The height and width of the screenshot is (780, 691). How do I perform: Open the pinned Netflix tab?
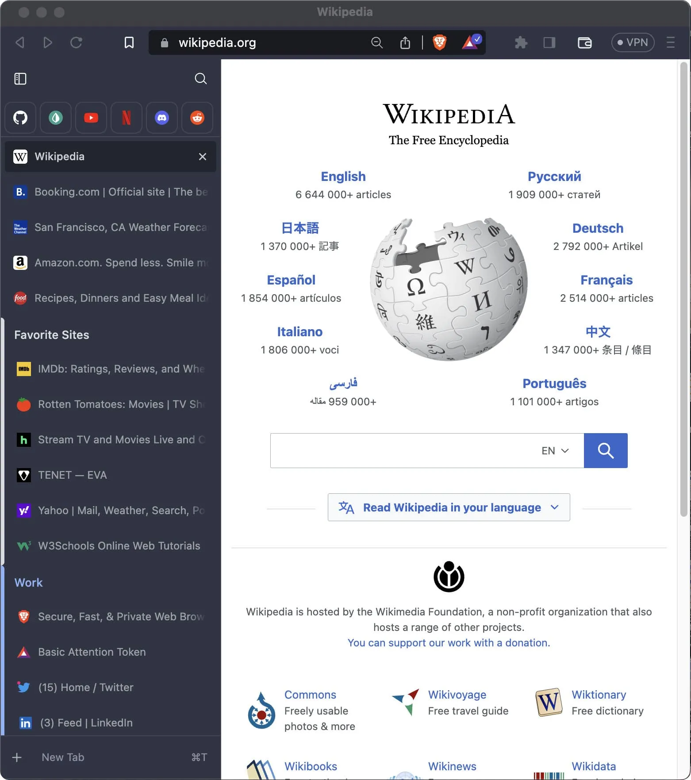click(127, 118)
